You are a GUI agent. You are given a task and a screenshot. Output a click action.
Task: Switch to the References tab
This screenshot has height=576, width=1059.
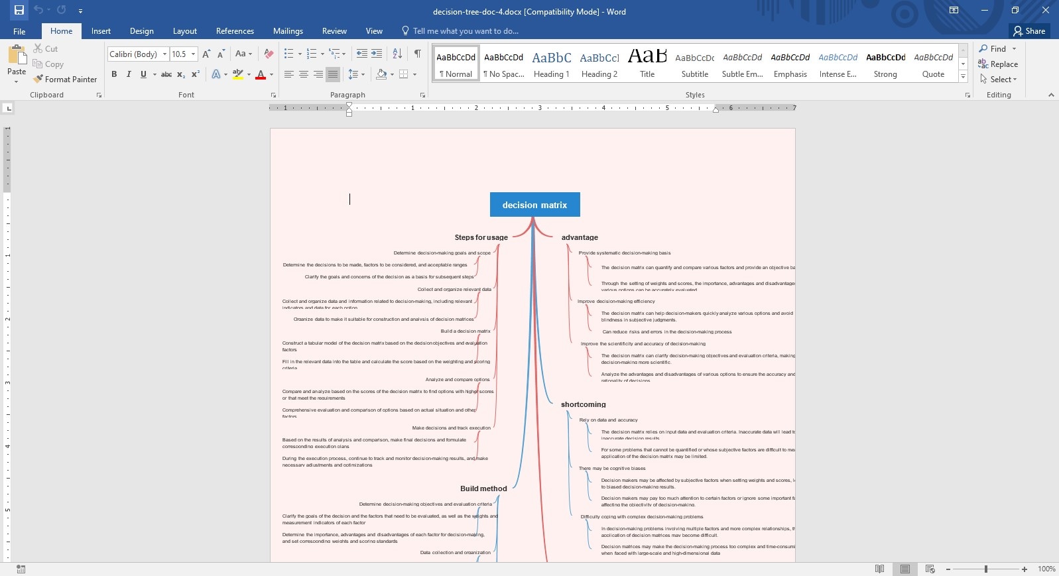click(x=235, y=31)
